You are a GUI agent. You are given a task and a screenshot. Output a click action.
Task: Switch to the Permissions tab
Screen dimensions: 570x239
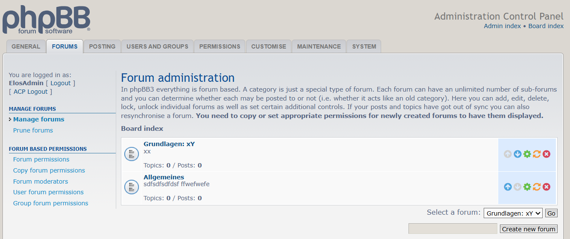click(x=220, y=46)
